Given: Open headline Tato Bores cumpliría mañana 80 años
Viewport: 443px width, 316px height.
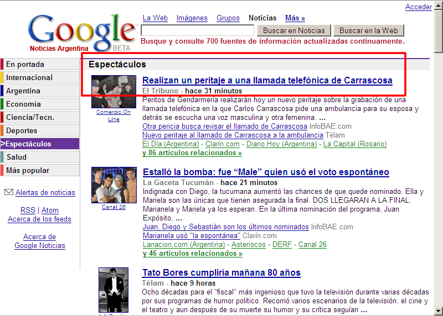Looking at the screenshot, I should (221, 272).
